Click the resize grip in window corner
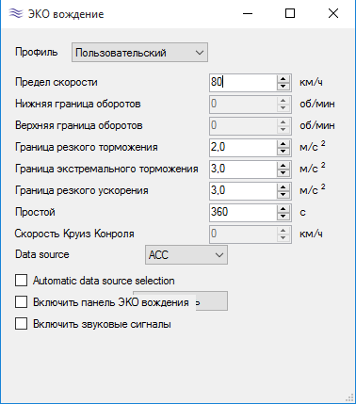 pos(349,397)
